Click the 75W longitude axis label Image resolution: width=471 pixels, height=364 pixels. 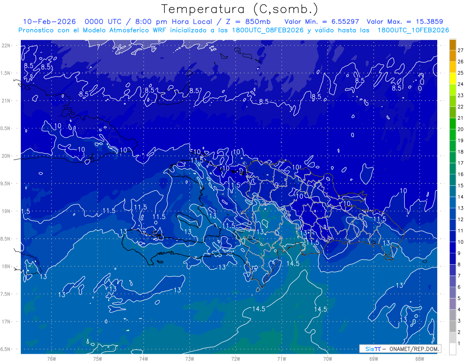point(97,359)
